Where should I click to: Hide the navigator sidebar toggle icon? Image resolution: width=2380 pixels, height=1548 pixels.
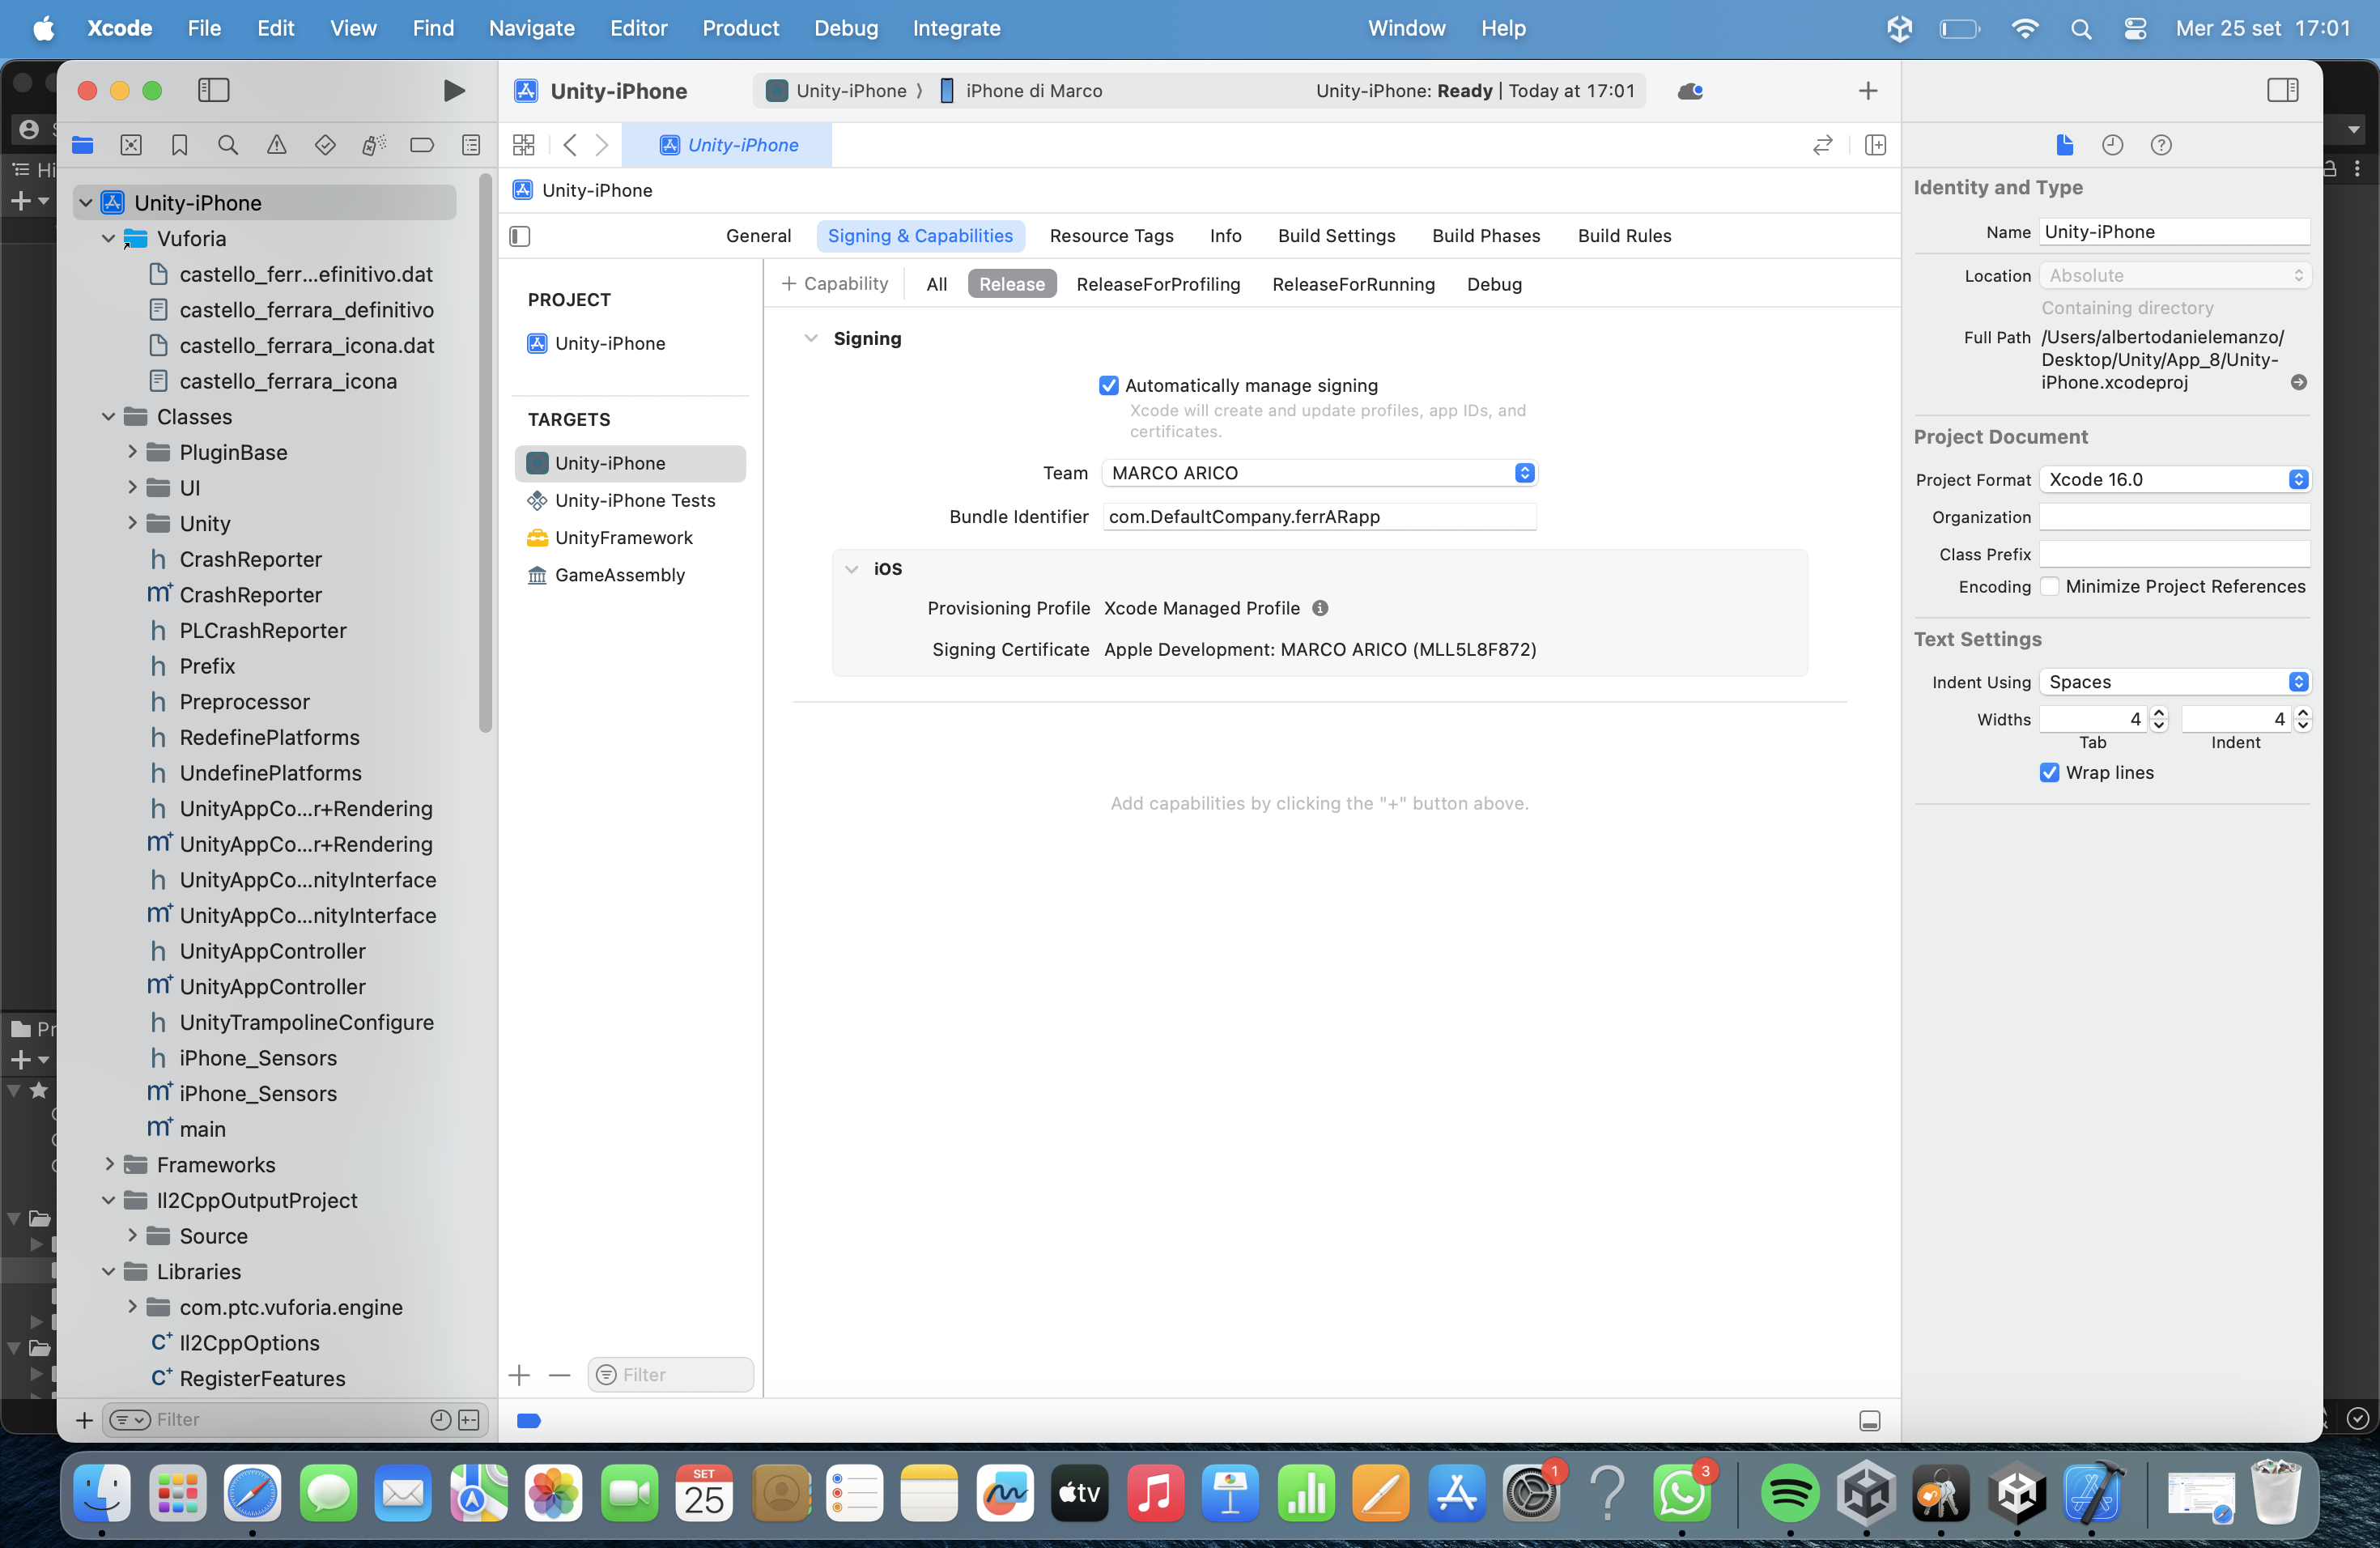pyautogui.click(x=214, y=91)
